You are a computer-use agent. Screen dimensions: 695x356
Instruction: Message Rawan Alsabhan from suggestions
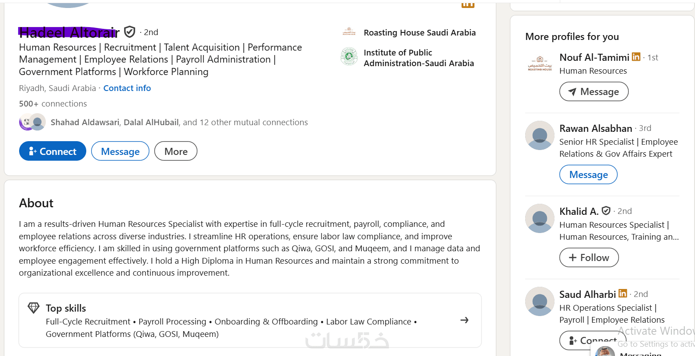588,174
